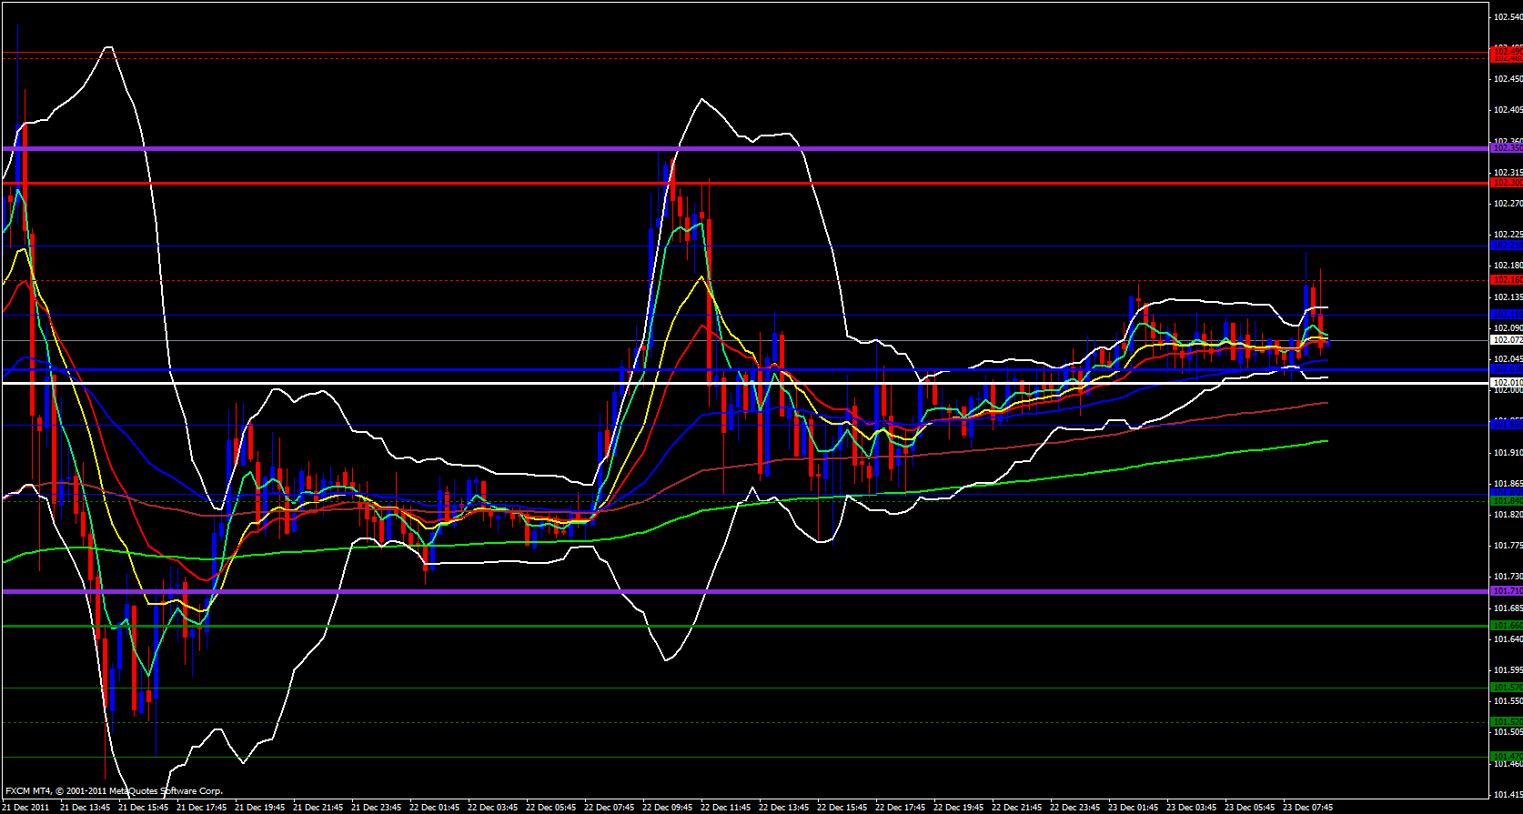Click the blue 101.950 price label
This screenshot has width=1523, height=814.
pos(1507,424)
